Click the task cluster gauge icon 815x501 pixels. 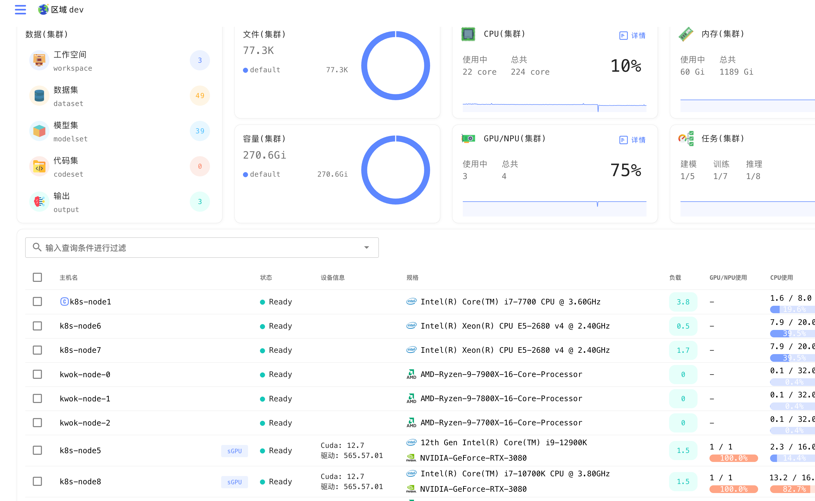pos(686,138)
